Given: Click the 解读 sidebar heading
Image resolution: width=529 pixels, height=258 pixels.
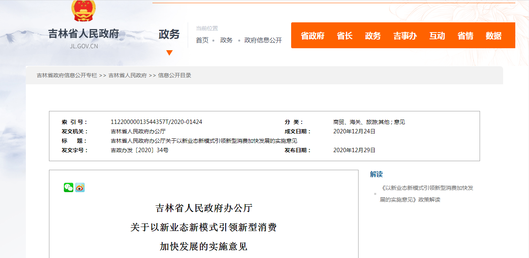Looking at the screenshot, I should coord(376,174).
